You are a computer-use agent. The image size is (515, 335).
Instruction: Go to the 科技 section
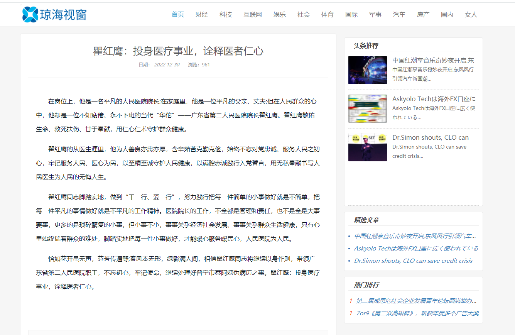pos(226,15)
